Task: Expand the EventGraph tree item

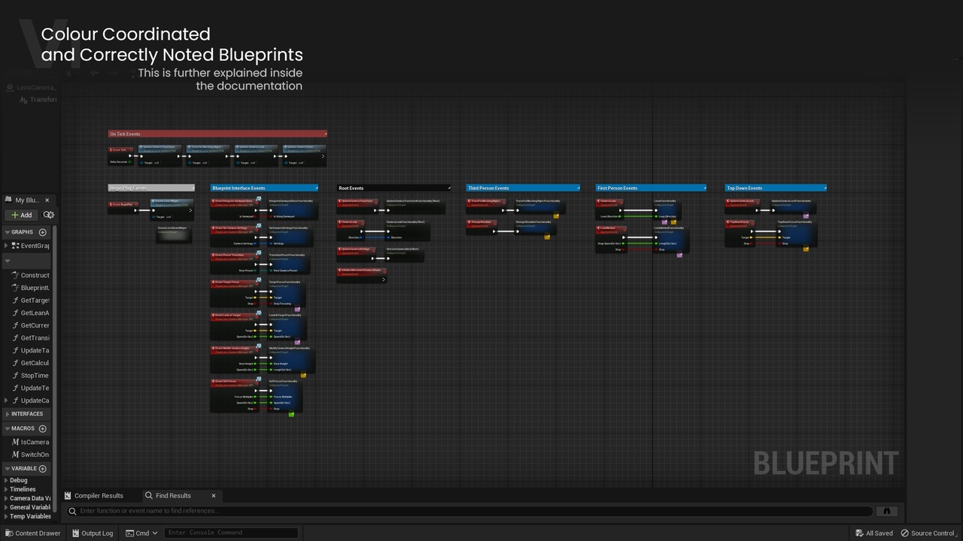Action: coord(7,246)
